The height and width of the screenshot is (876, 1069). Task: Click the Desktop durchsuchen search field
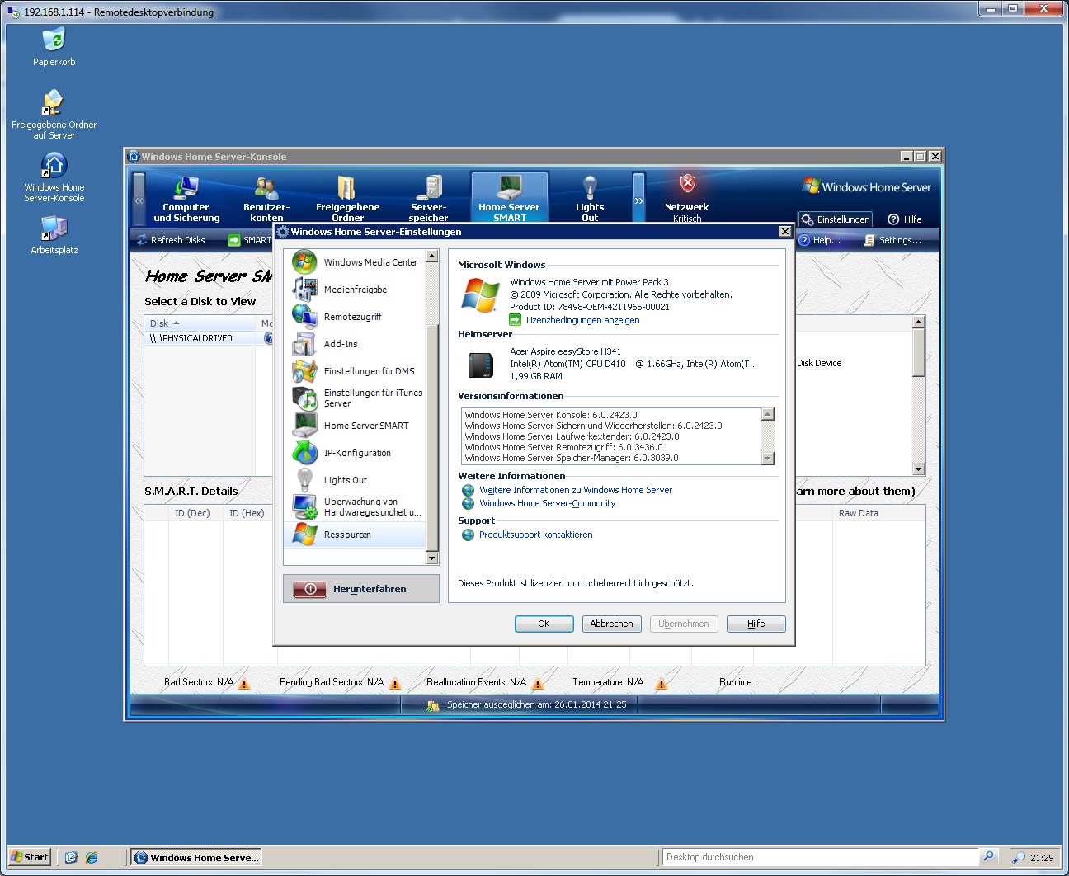tap(821, 857)
